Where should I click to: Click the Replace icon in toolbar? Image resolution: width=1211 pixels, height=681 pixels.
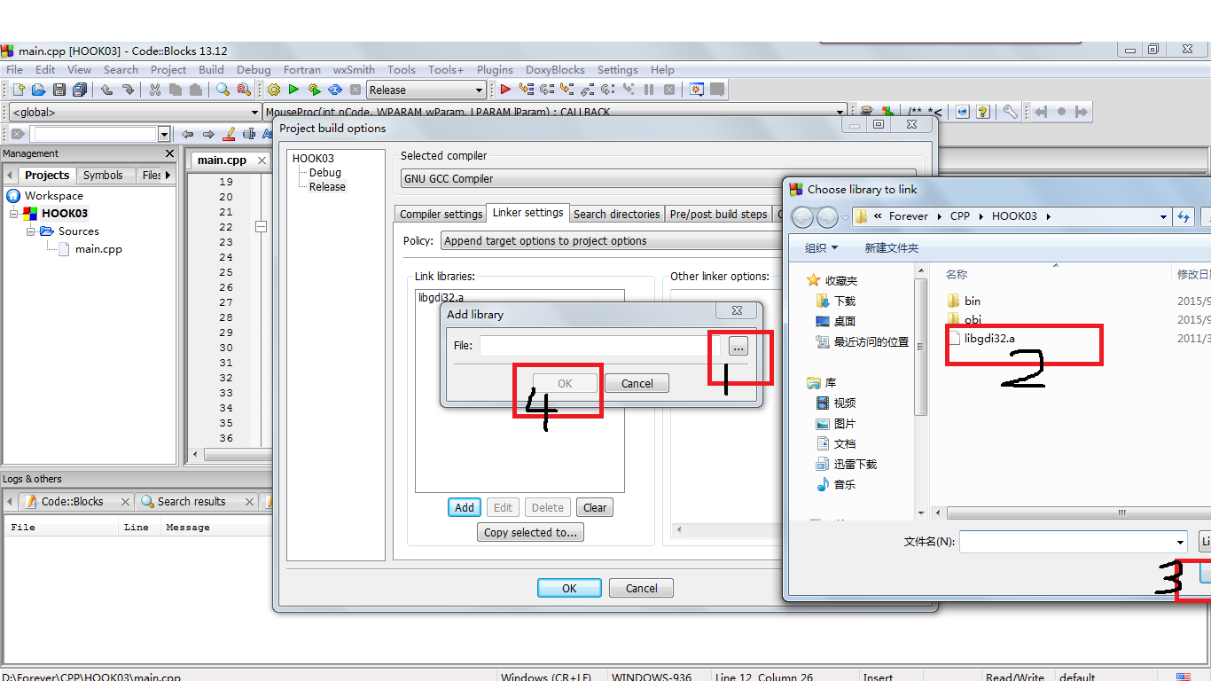tap(243, 90)
